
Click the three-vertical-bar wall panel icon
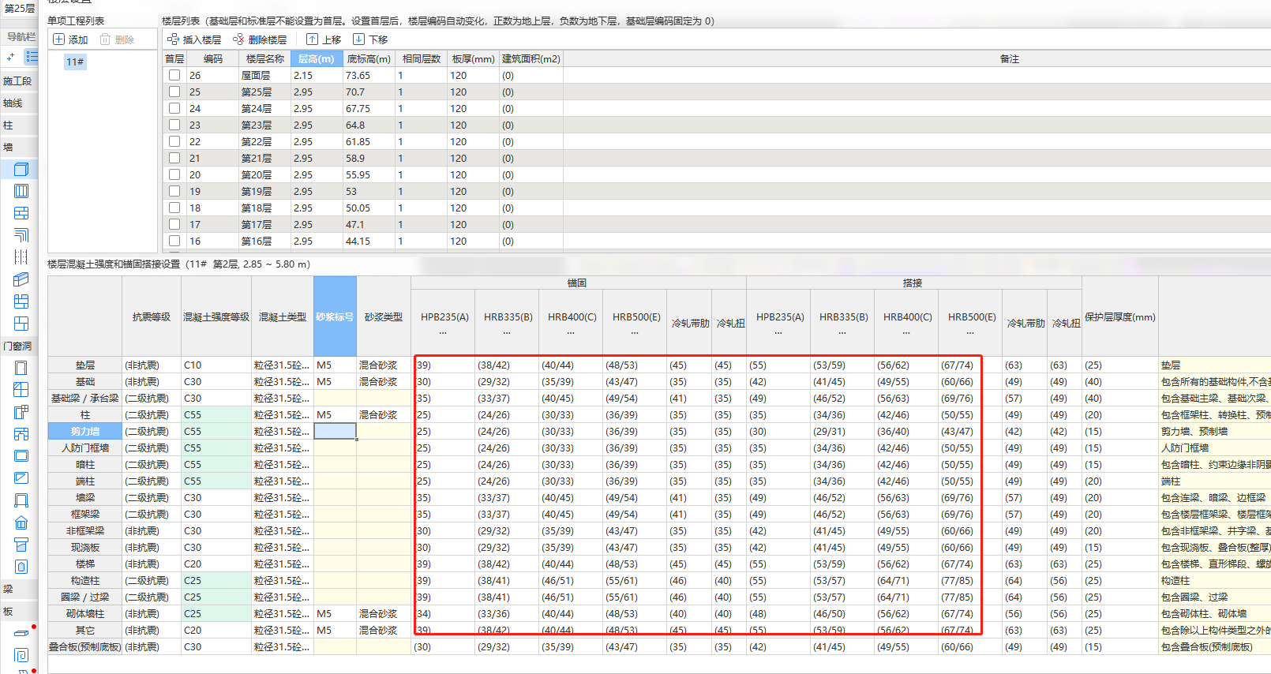[x=21, y=191]
